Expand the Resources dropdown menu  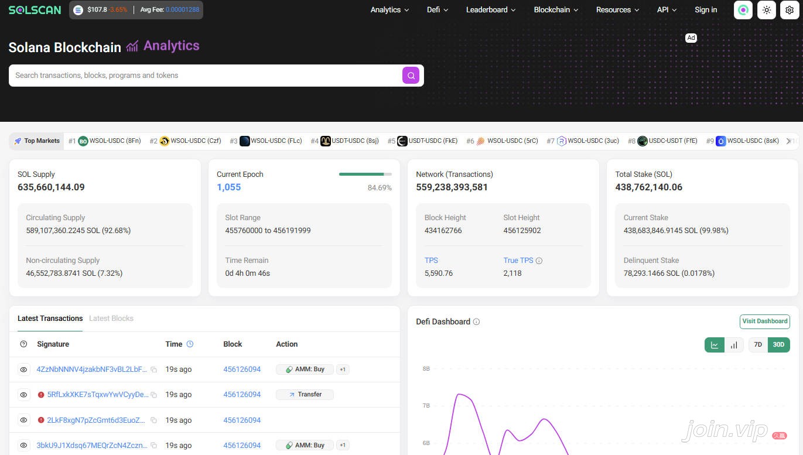pyautogui.click(x=617, y=10)
